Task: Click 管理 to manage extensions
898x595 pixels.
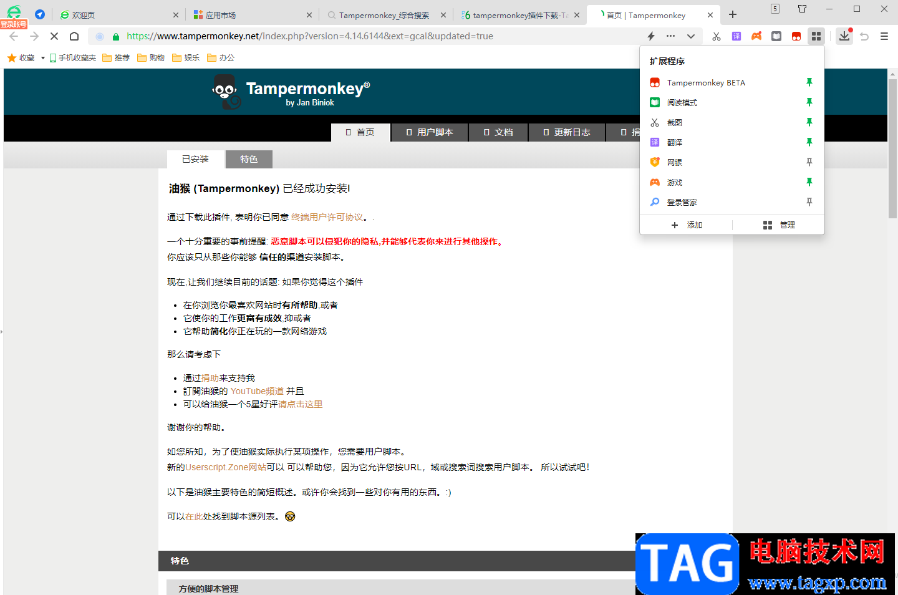Action: coord(779,225)
